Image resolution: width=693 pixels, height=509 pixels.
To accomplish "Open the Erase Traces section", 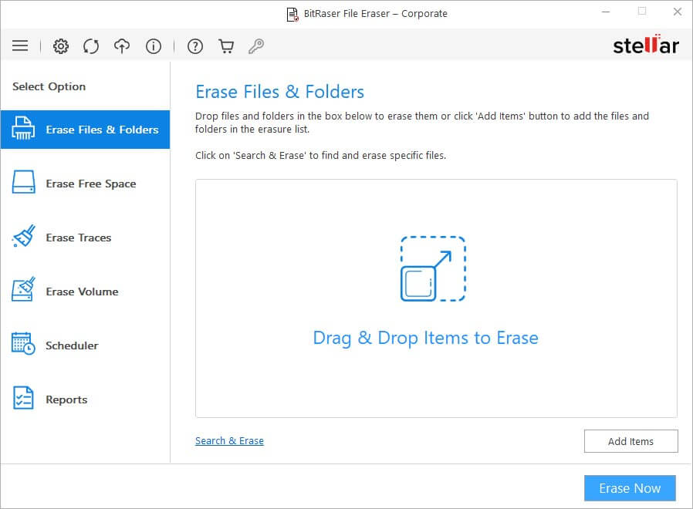I will [85, 238].
